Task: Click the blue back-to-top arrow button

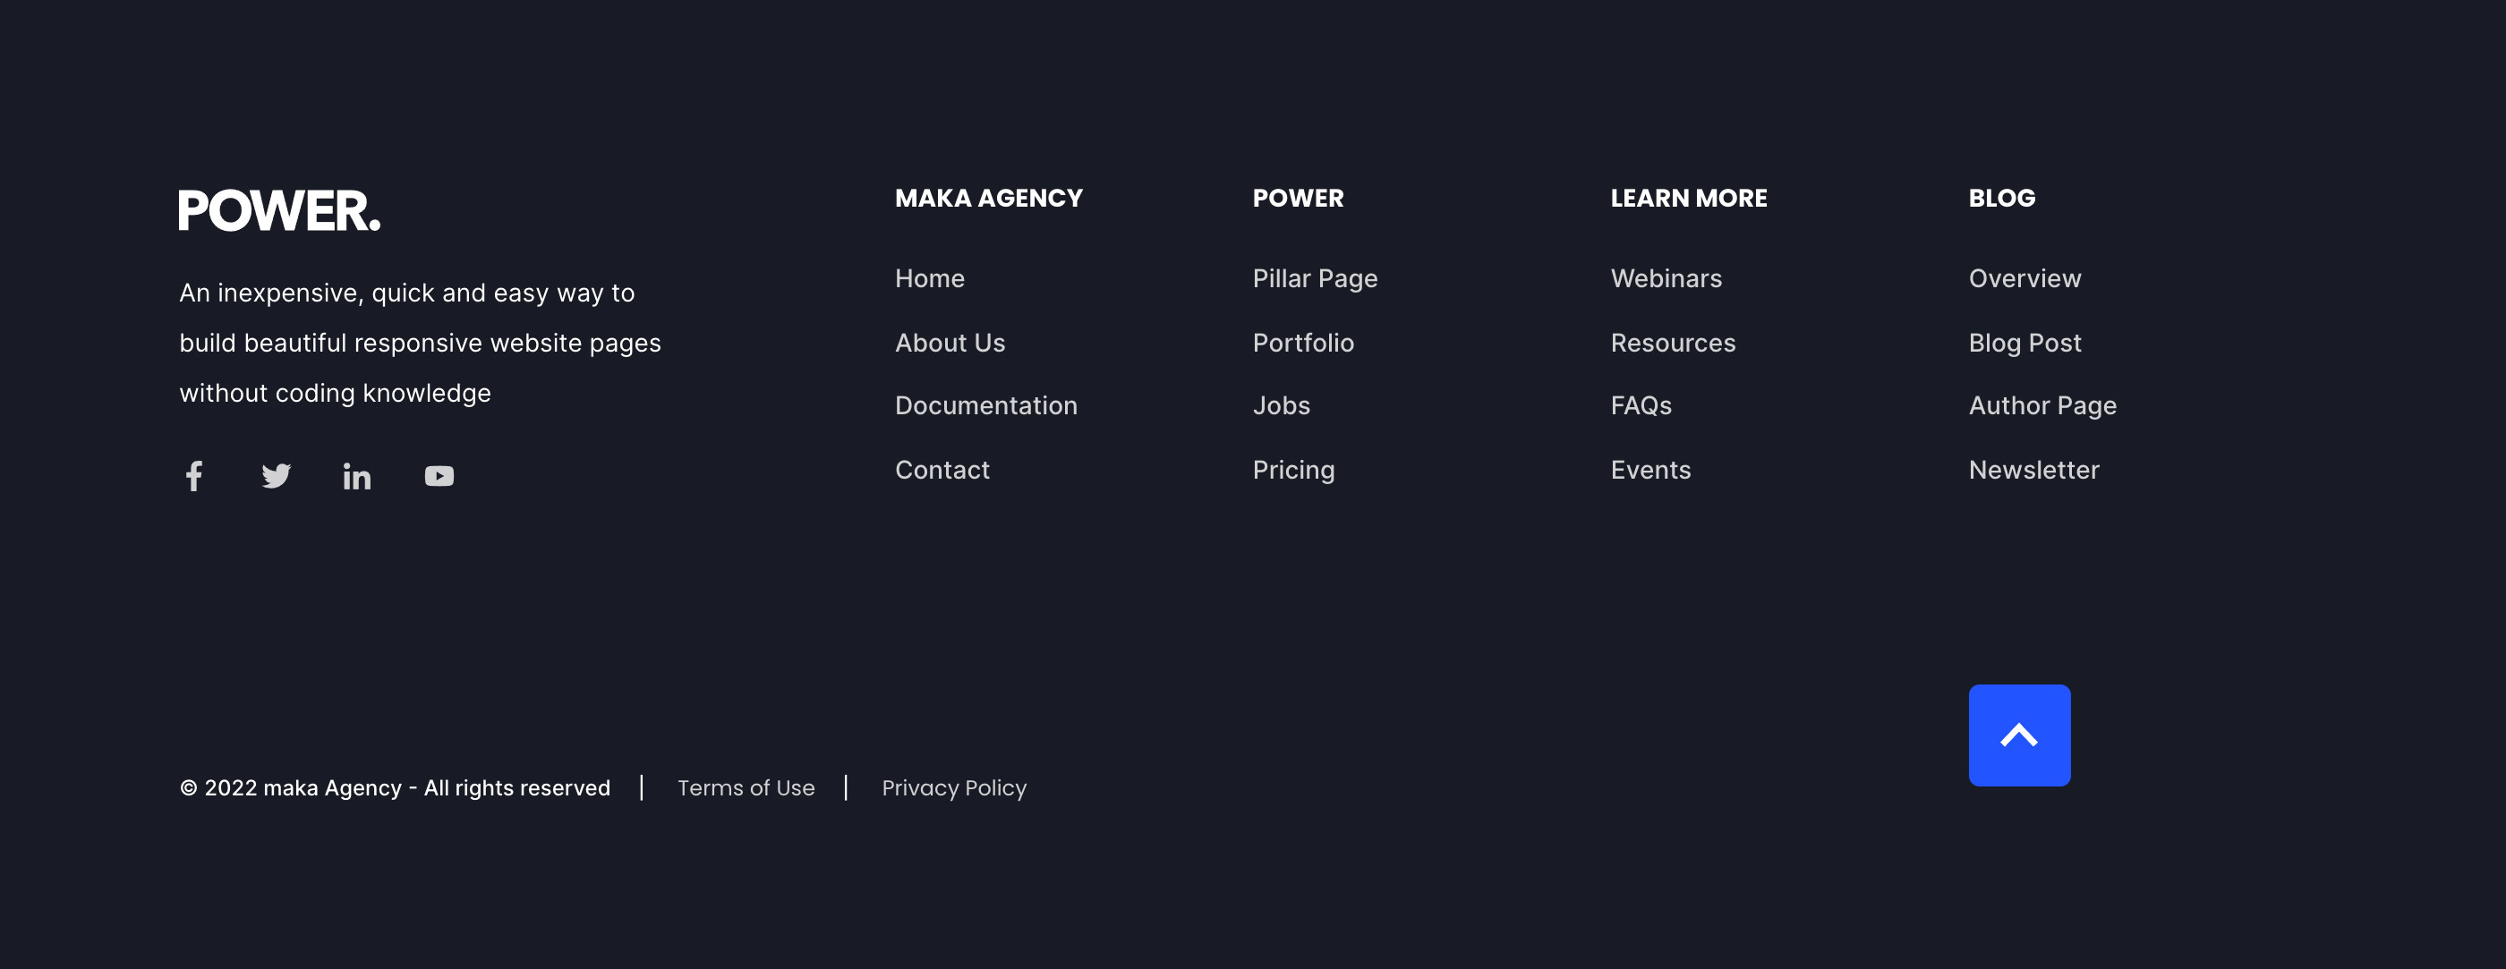Action: [2020, 735]
